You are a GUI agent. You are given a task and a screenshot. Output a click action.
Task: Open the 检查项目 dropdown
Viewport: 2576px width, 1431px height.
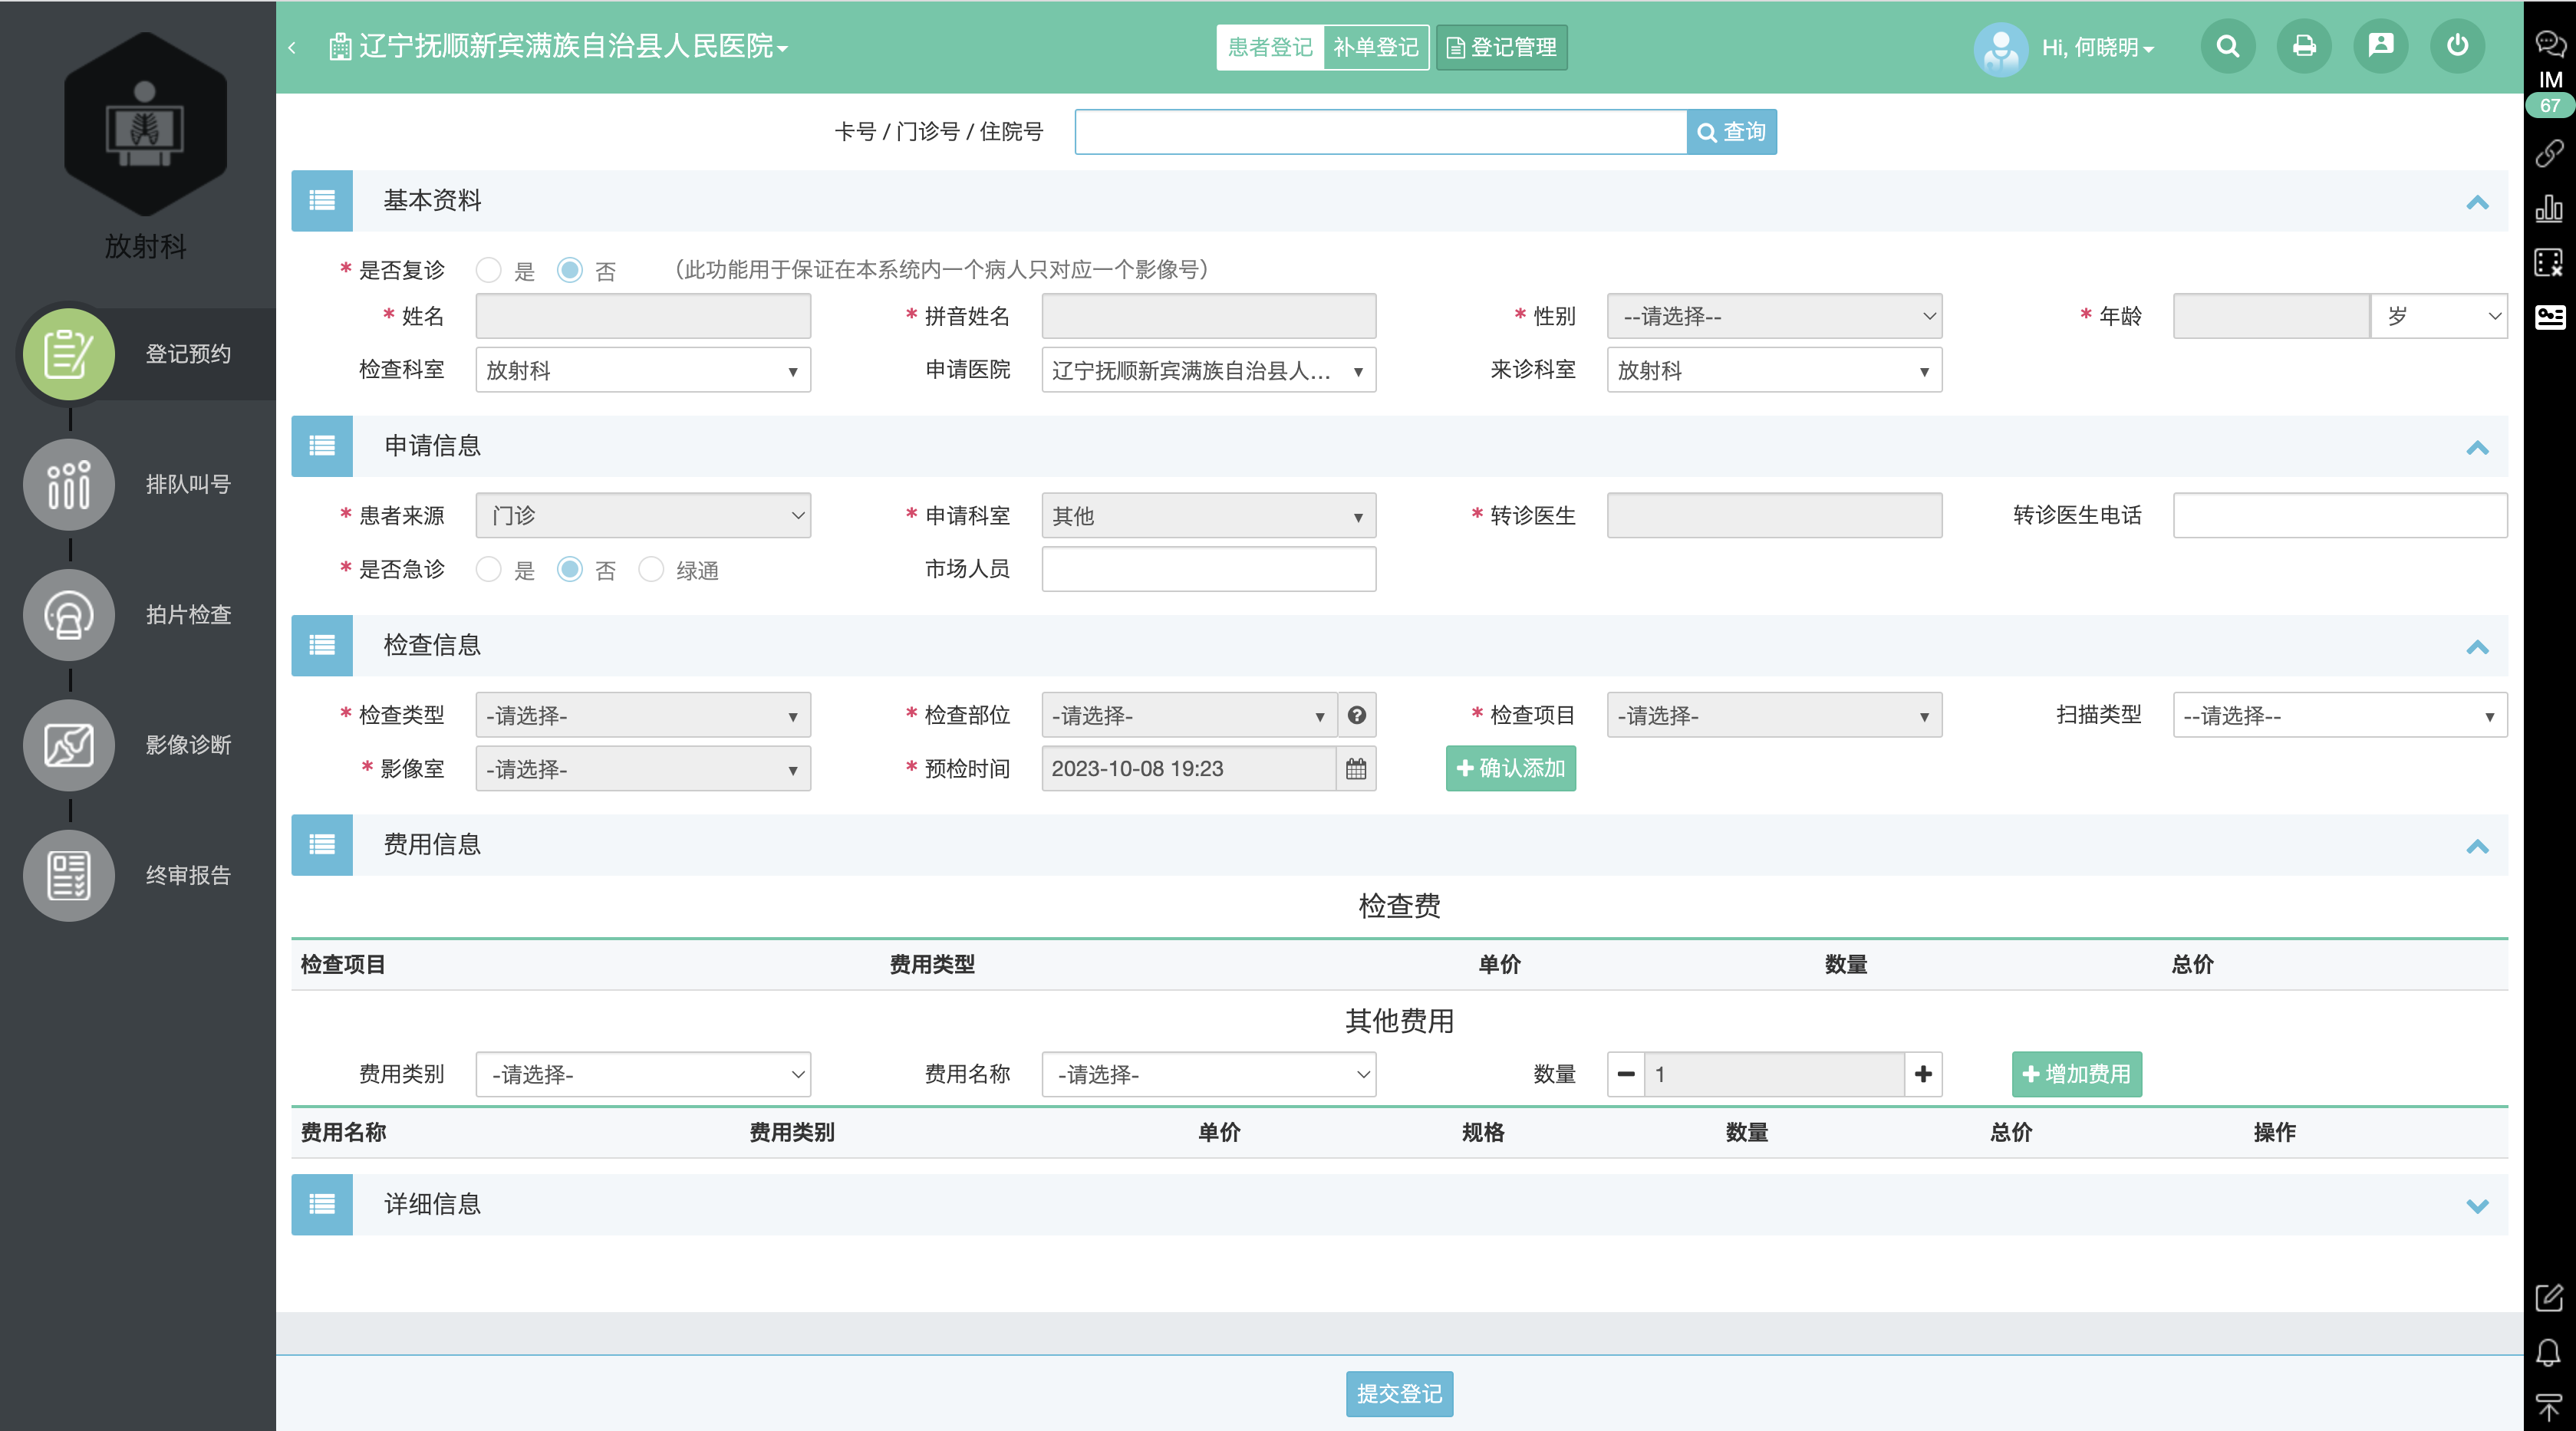tap(1774, 715)
